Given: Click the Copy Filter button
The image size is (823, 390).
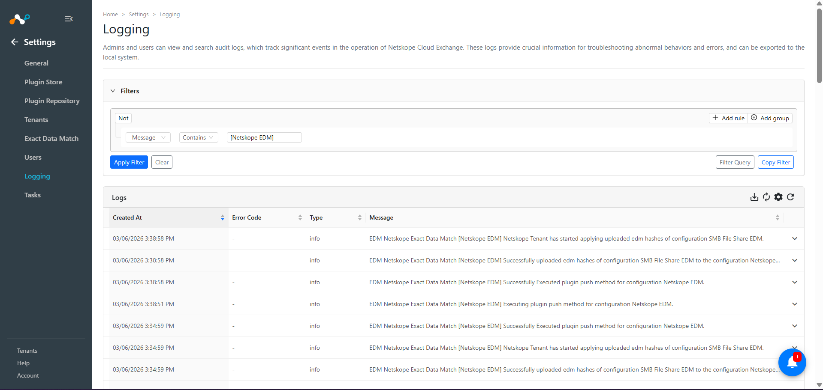Looking at the screenshot, I should click(776, 162).
